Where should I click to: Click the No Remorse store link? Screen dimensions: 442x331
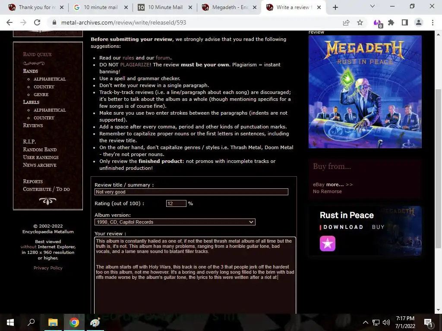[x=327, y=191]
